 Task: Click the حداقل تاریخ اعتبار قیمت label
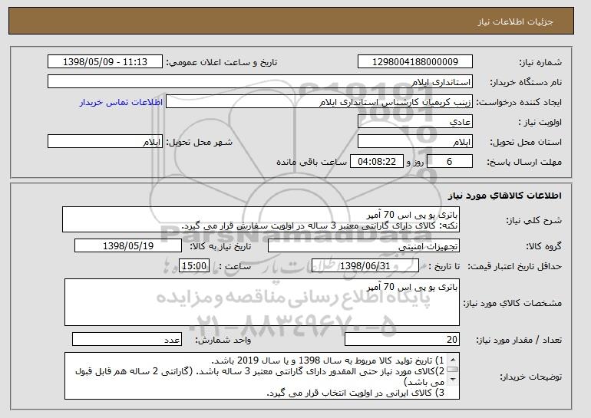click(514, 266)
